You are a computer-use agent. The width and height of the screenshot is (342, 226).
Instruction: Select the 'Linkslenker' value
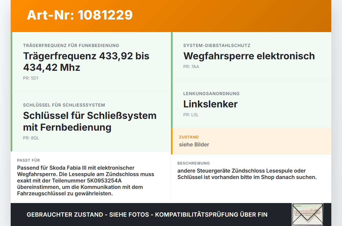click(210, 104)
